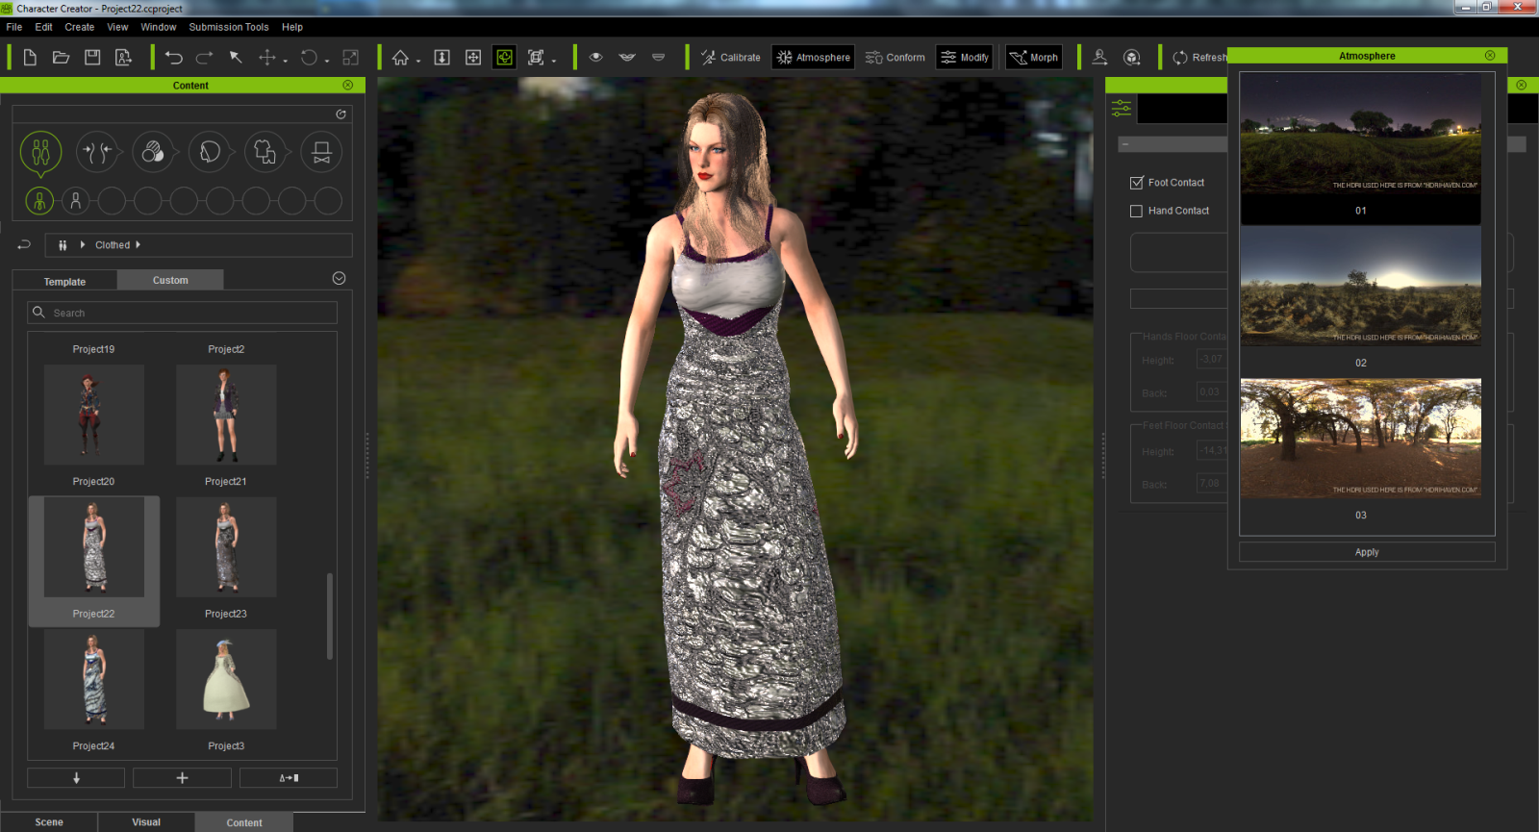Click the teeth view icon
Image resolution: width=1539 pixels, height=832 pixels.
click(658, 58)
